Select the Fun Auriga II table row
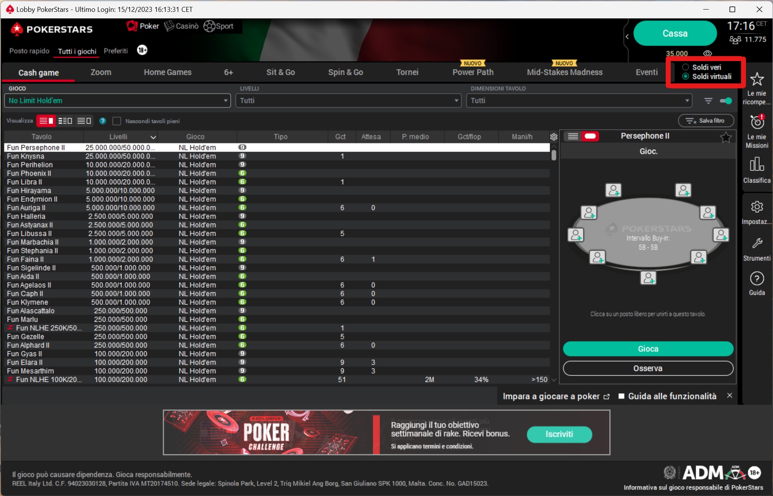The width and height of the screenshot is (773, 496). [277, 208]
